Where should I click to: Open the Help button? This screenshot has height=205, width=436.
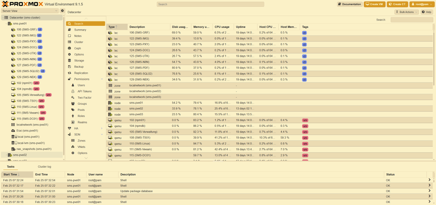pos(427,12)
